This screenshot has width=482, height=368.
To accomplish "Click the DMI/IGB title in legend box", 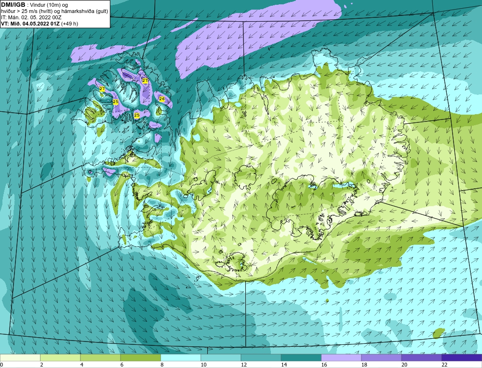I will point(13,5).
